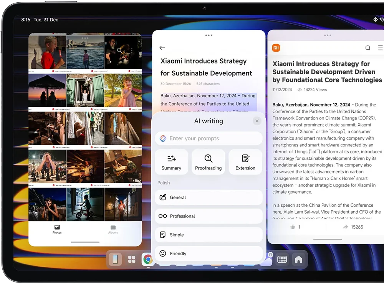The height and width of the screenshot is (284, 384).
Task: Open photo of child between green shutters
Action: click(x=85, y=90)
